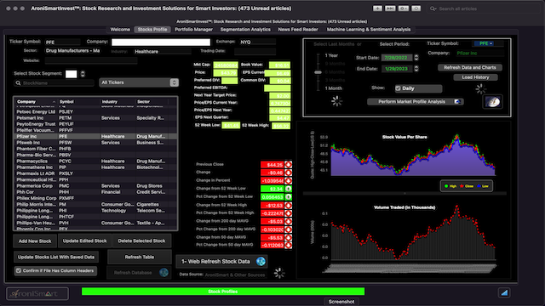Click the End Date stepper
Image resolution: width=545 pixels, height=306 pixels.
416,69
